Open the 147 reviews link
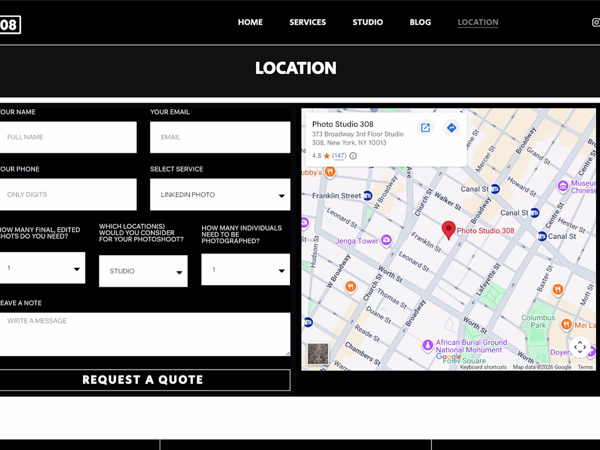Screen dimensions: 600x450 pyautogui.click(x=339, y=156)
